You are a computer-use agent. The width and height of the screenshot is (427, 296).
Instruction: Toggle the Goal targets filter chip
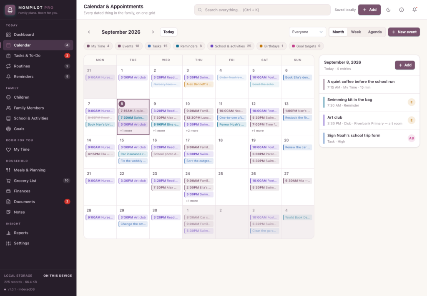pos(306,46)
